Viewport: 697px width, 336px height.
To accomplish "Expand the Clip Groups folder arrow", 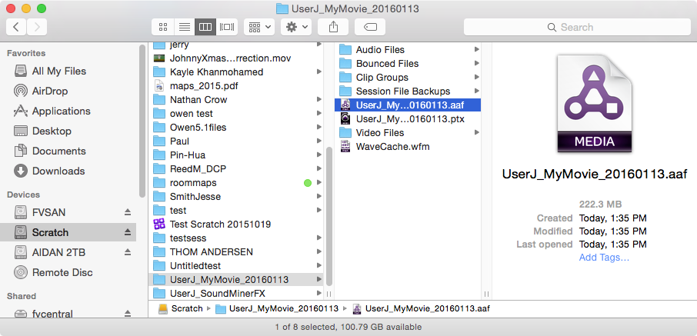I will (476, 78).
